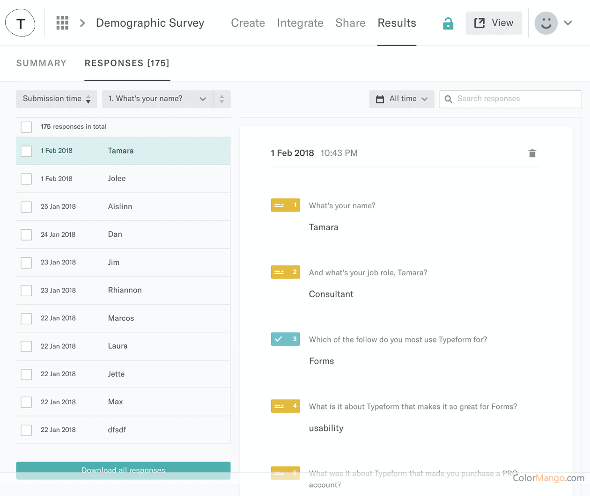This screenshot has height=496, width=590.
Task: Click the View button in the header
Action: (494, 22)
